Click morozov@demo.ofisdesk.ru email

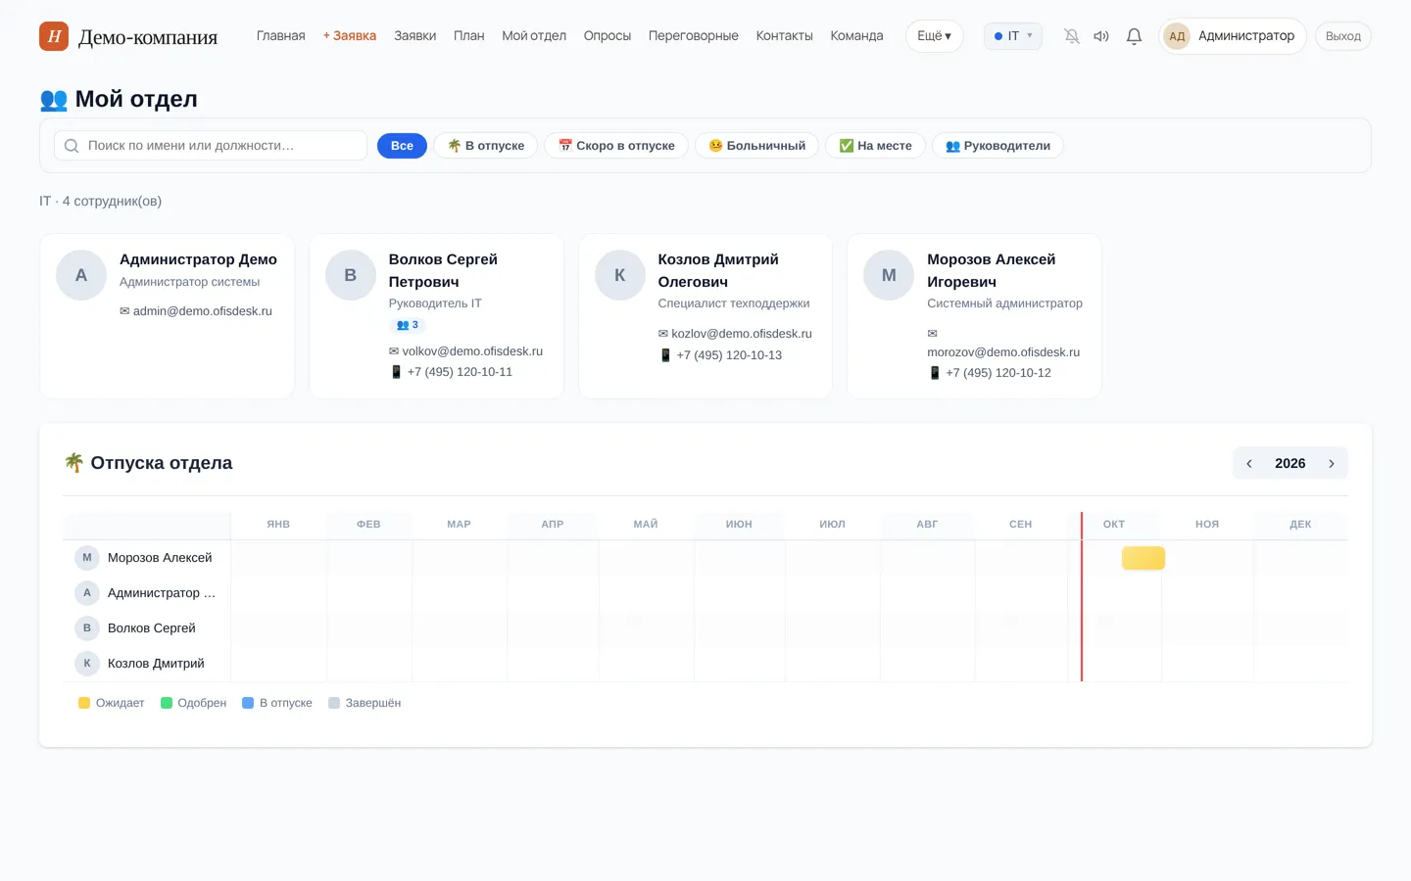1003,352
